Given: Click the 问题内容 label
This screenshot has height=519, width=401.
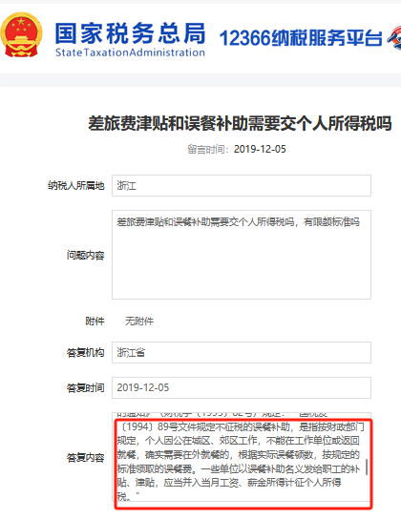Looking at the screenshot, I should point(85,255).
